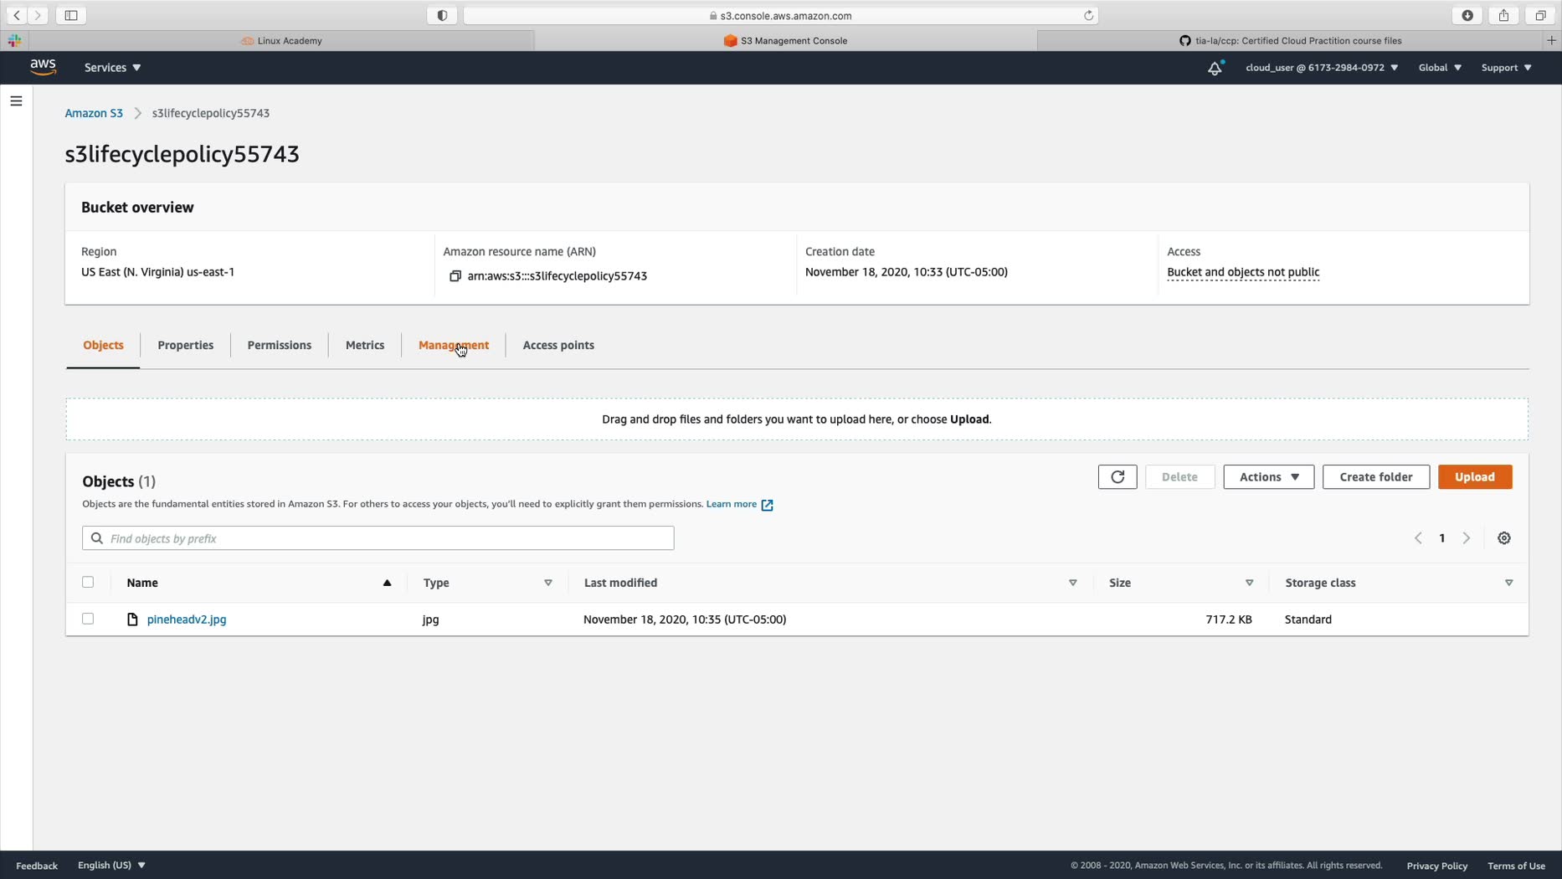Check the pineheadv2.jpg row checkbox
The height and width of the screenshot is (879, 1562).
click(88, 619)
